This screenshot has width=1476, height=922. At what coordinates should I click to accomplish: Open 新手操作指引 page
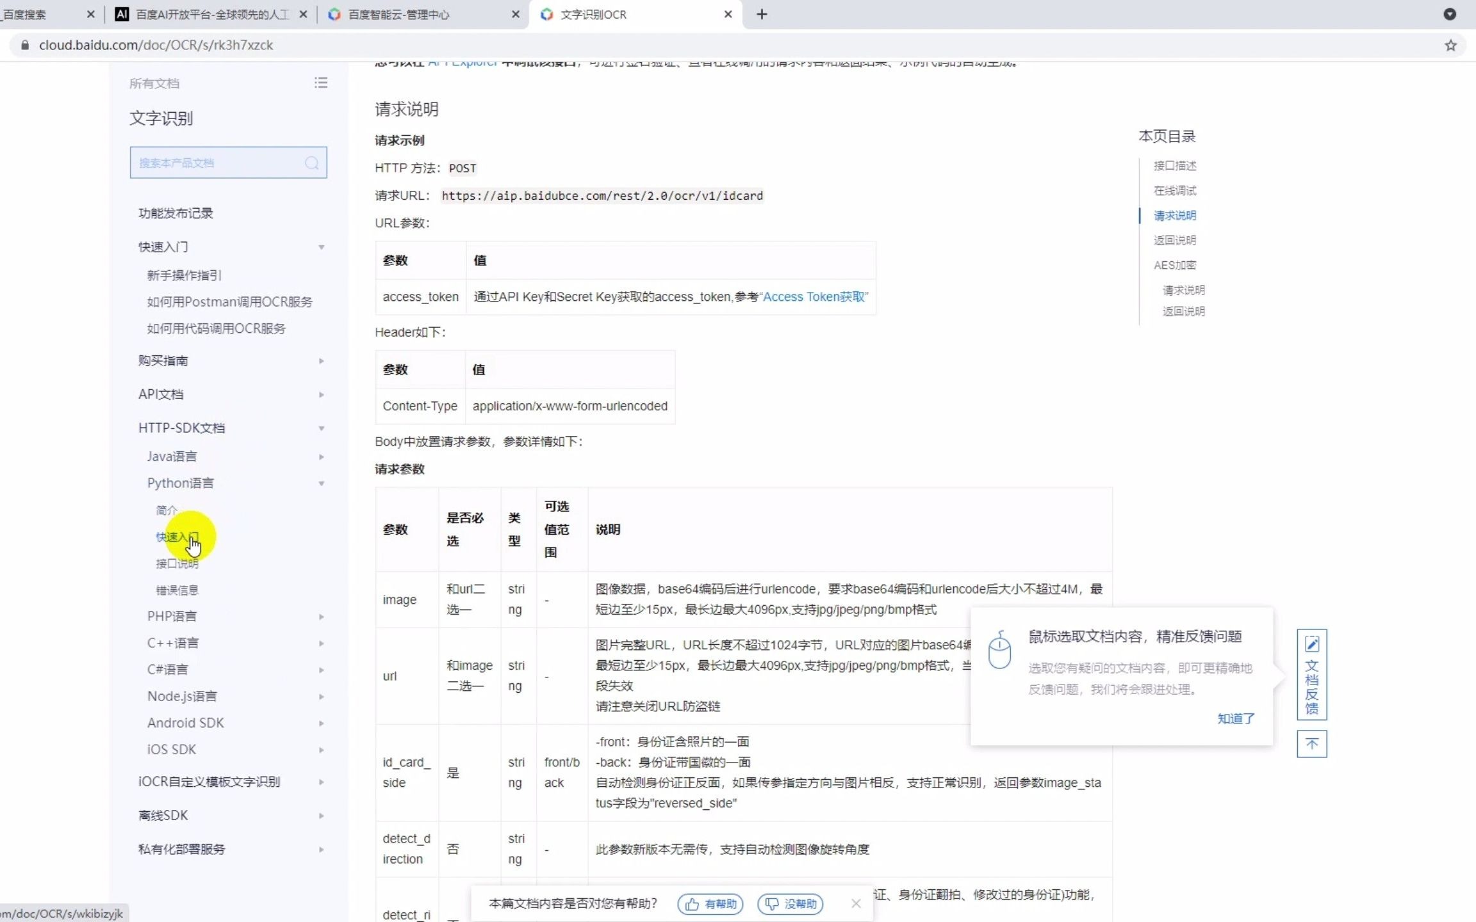[184, 275]
